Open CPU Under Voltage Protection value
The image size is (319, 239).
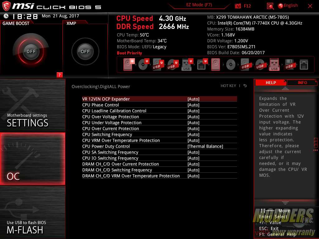point(193,123)
